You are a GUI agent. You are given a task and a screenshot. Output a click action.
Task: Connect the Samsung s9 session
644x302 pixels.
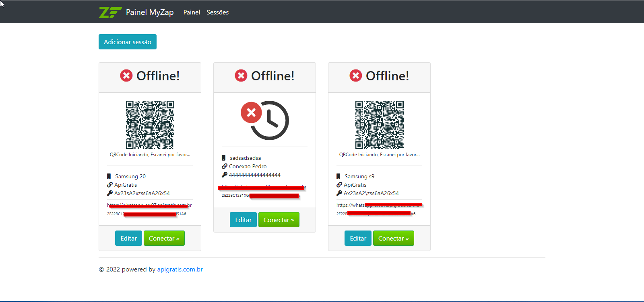pyautogui.click(x=394, y=238)
